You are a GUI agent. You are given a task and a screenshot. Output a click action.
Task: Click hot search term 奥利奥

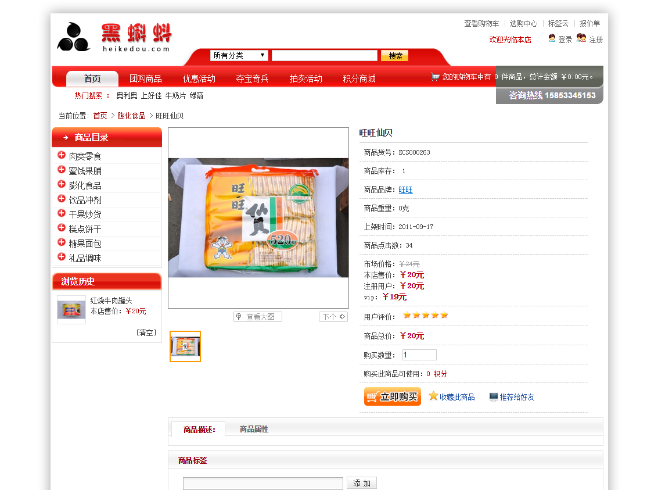coord(127,96)
